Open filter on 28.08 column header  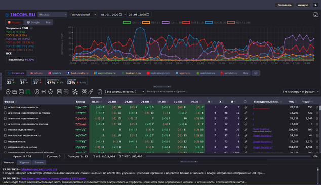(x=101, y=102)
